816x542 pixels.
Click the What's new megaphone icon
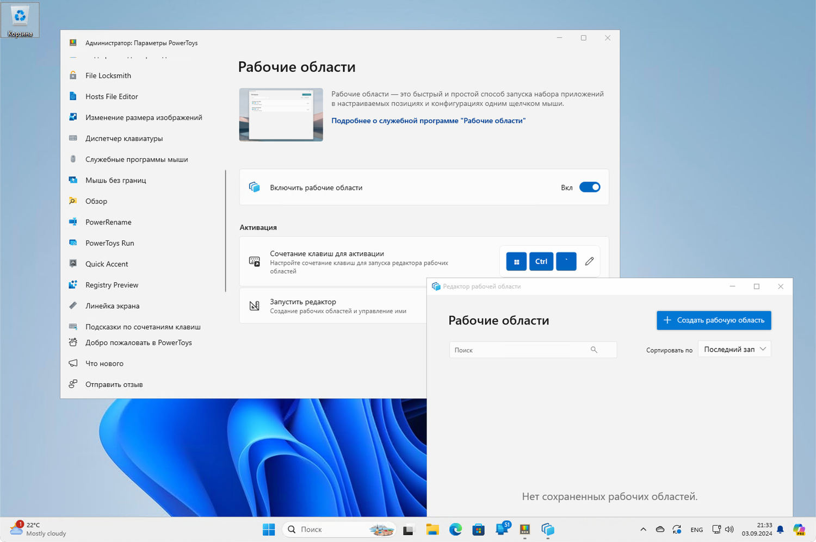pos(73,363)
